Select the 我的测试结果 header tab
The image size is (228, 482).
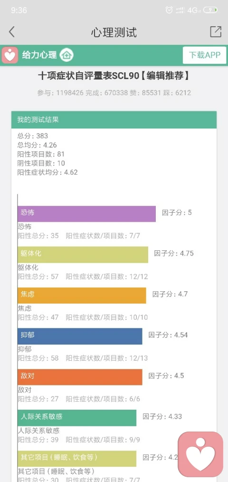click(x=114, y=120)
